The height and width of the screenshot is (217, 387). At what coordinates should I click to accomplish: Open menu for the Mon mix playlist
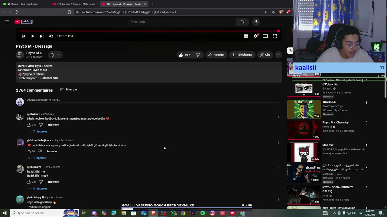point(366,146)
